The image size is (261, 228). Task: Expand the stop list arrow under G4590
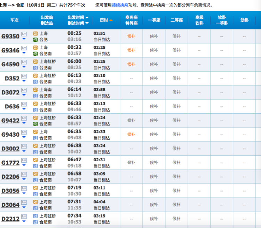pos(24,67)
